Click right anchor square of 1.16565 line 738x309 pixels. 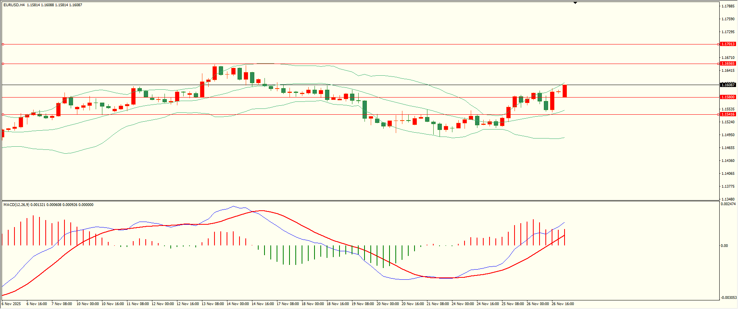point(718,64)
